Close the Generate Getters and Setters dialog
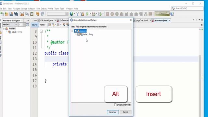The height and width of the screenshot is (117, 208). click(131, 20)
